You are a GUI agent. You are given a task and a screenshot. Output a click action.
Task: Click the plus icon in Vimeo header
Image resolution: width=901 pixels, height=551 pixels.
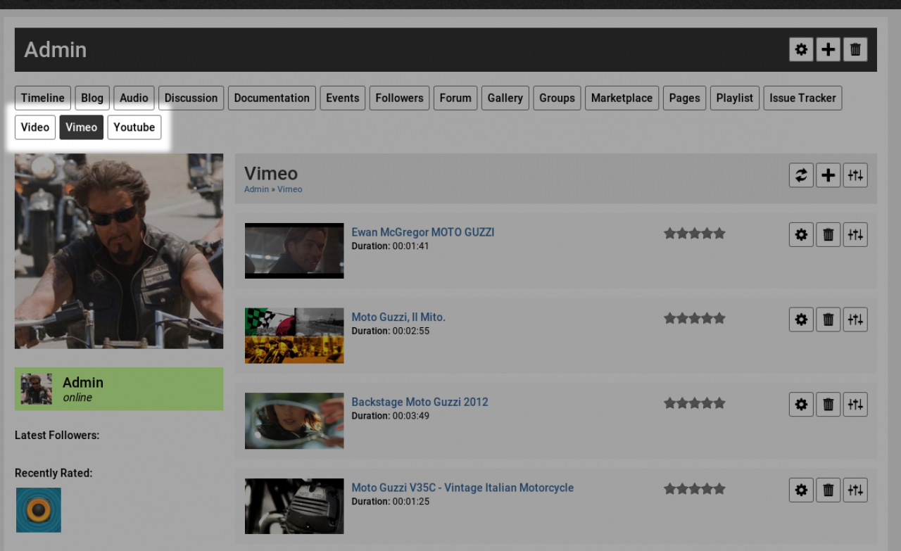coord(828,175)
